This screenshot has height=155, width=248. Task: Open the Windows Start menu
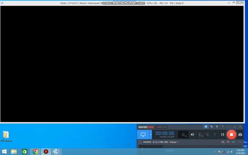click(x=4, y=152)
